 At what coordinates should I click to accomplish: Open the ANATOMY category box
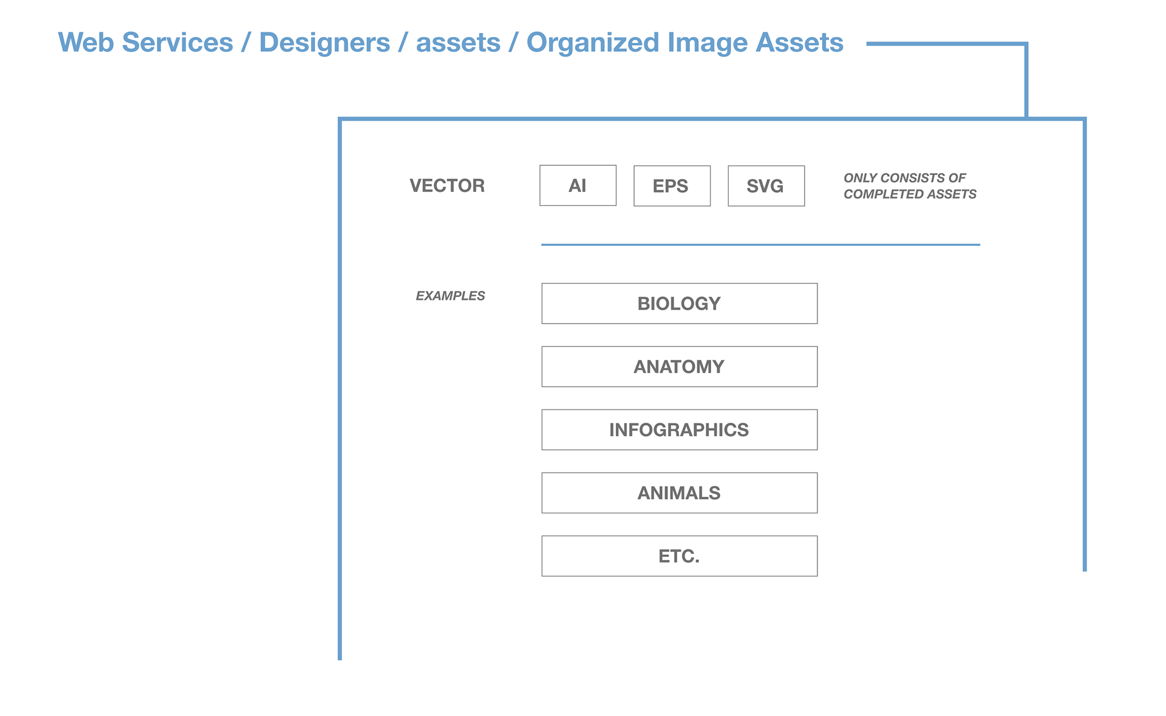coord(679,366)
